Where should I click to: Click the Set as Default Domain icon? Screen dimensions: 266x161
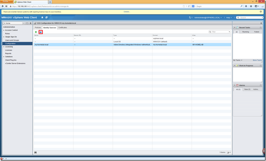point(41,32)
